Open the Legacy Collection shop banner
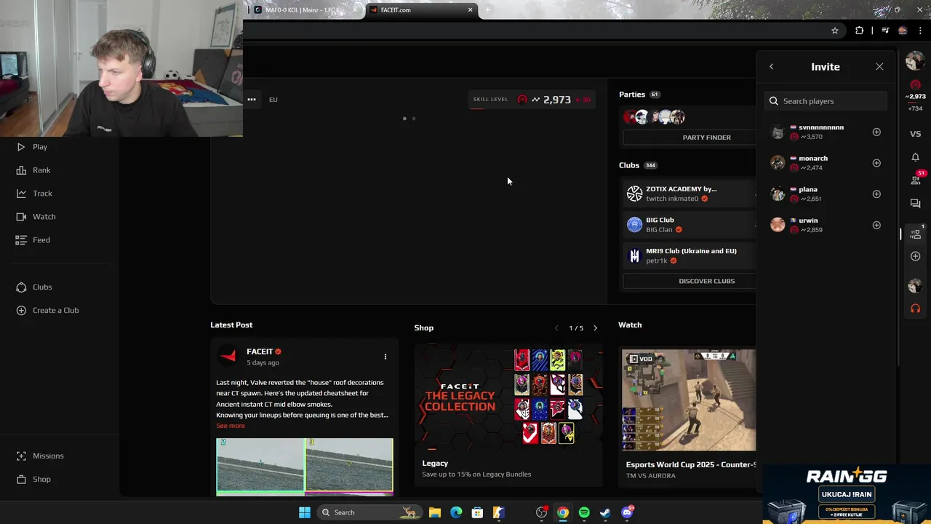The height and width of the screenshot is (524, 931). pos(508,397)
